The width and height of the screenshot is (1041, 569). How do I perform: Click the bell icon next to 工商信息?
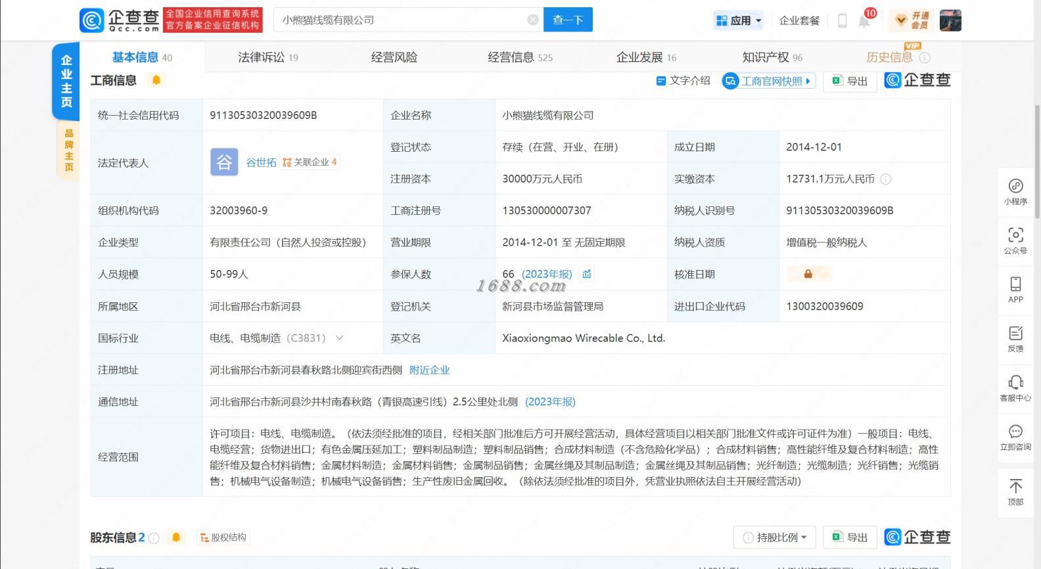[x=156, y=80]
